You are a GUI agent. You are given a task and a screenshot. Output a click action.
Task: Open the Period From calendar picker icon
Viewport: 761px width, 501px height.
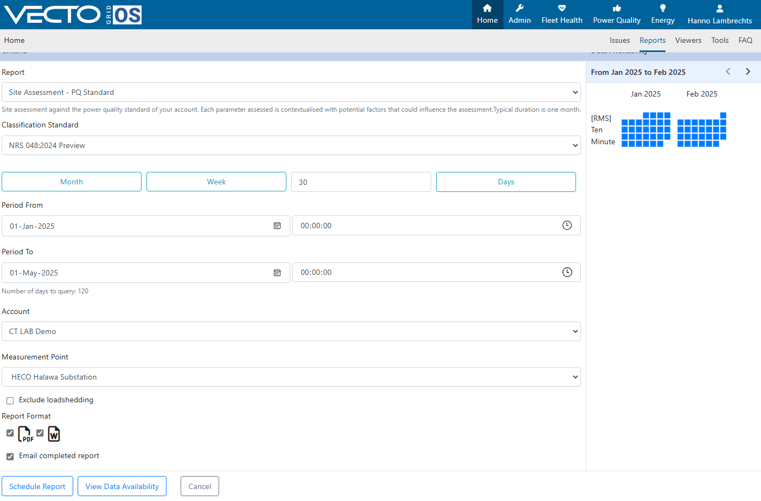[x=277, y=226]
